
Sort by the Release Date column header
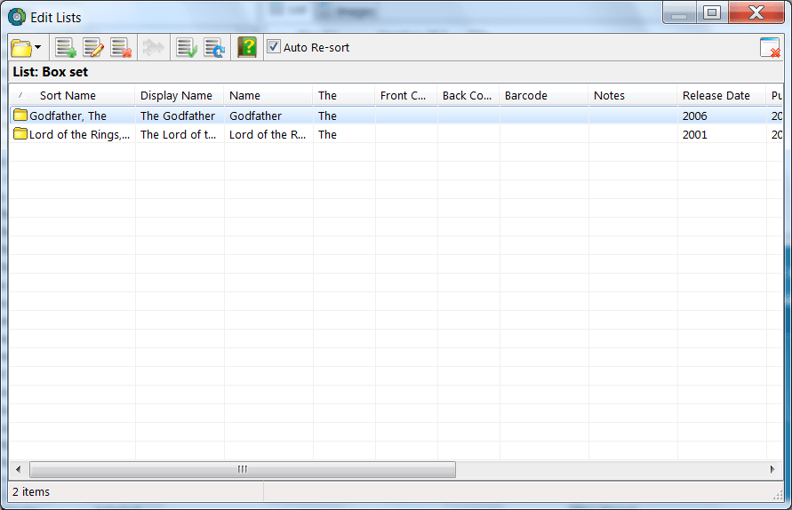coord(716,96)
